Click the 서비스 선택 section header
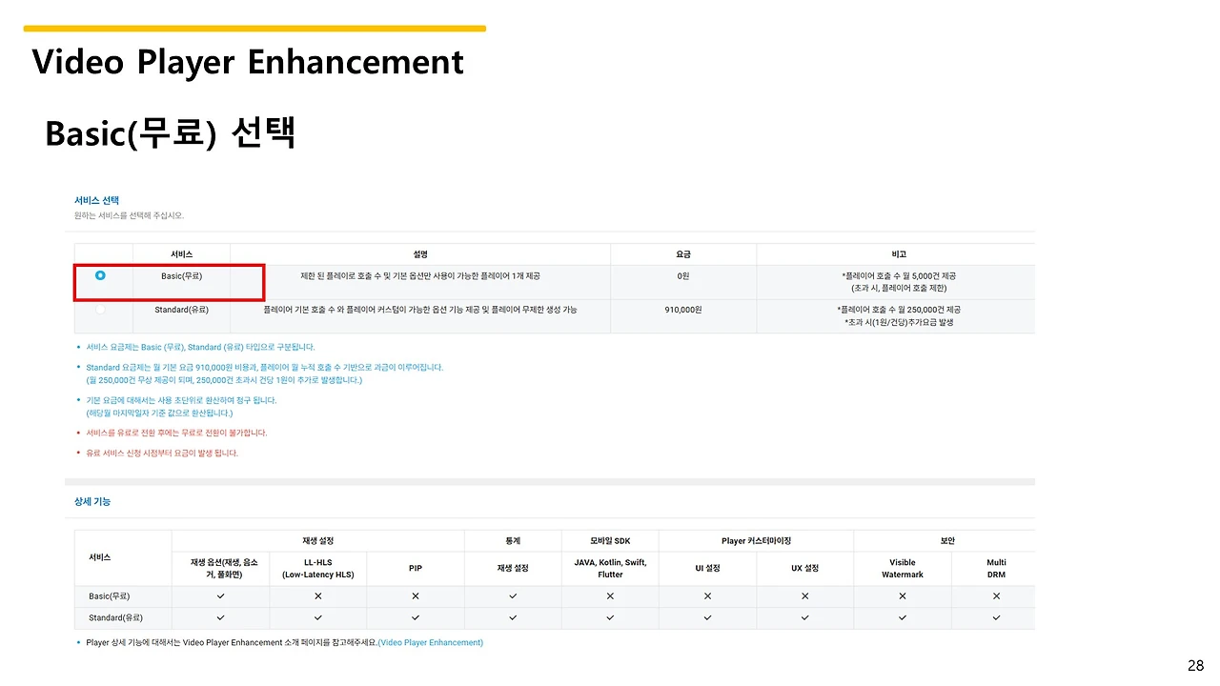1220x686 pixels. coord(91,200)
